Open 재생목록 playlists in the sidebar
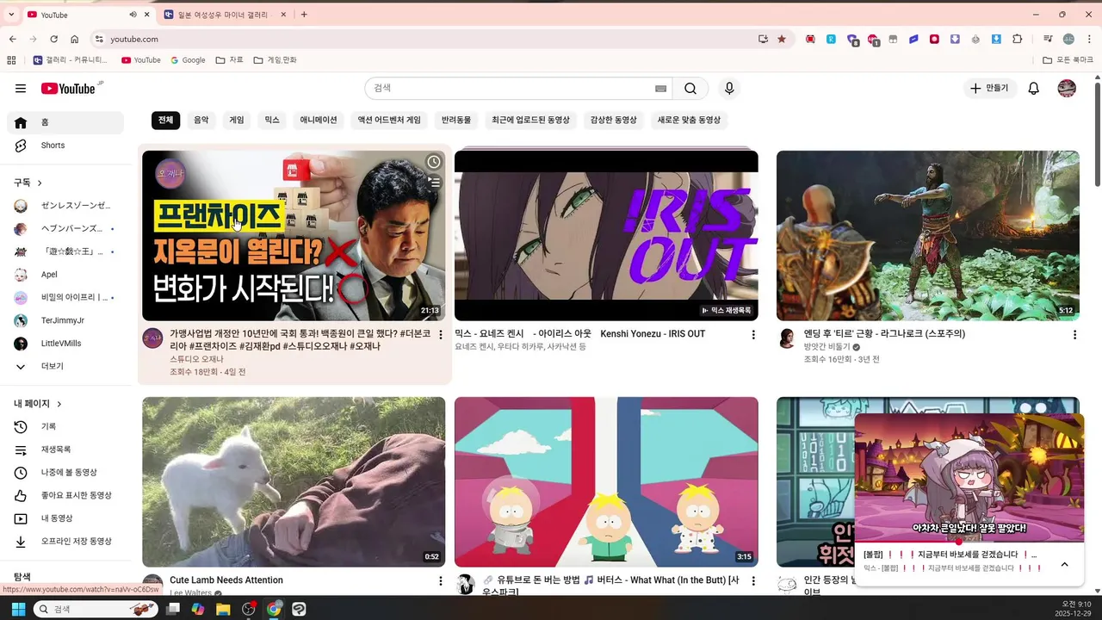The height and width of the screenshot is (620, 1102). click(65, 449)
